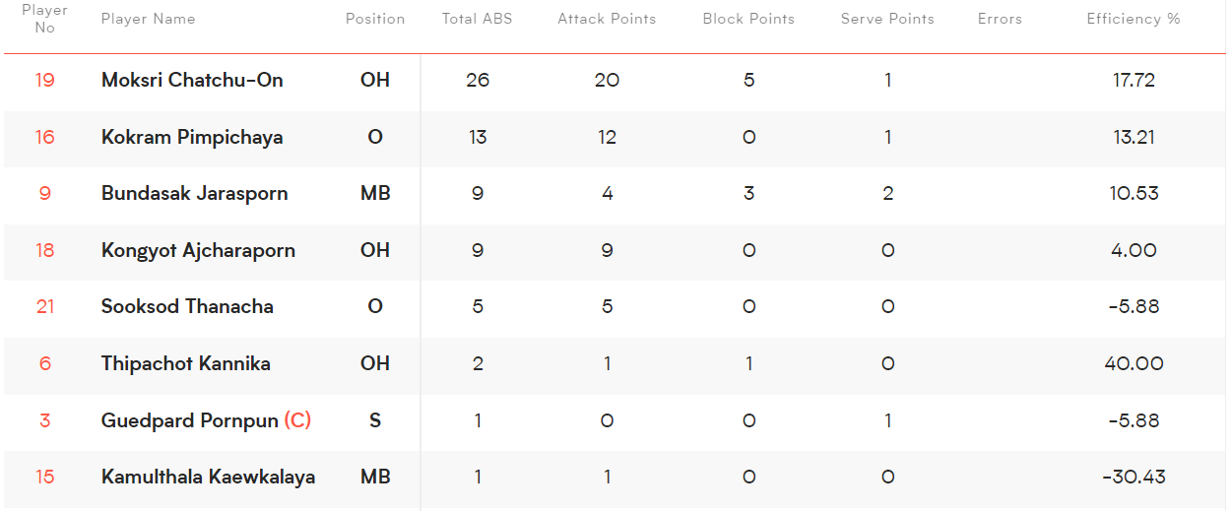Click the Total ABS column header

click(x=477, y=19)
